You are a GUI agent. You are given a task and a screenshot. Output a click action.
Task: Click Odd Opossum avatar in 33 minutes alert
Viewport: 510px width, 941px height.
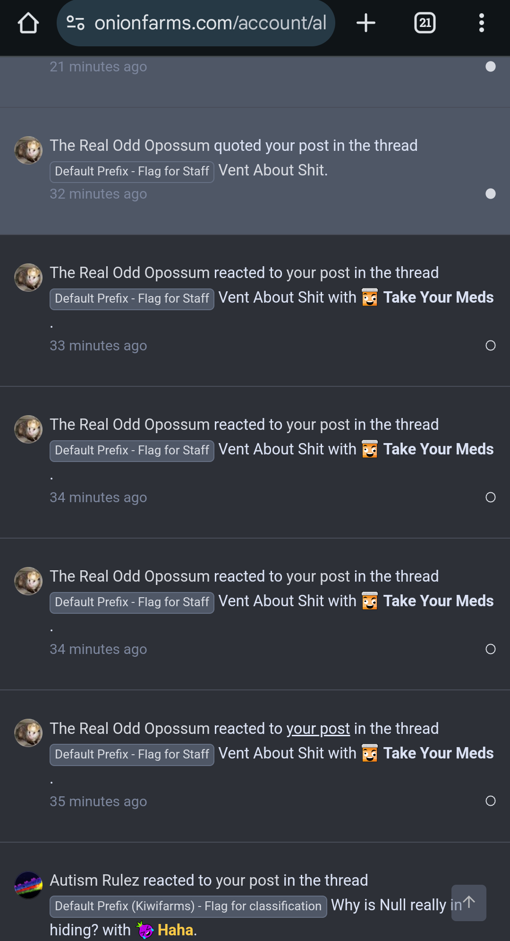pos(28,278)
